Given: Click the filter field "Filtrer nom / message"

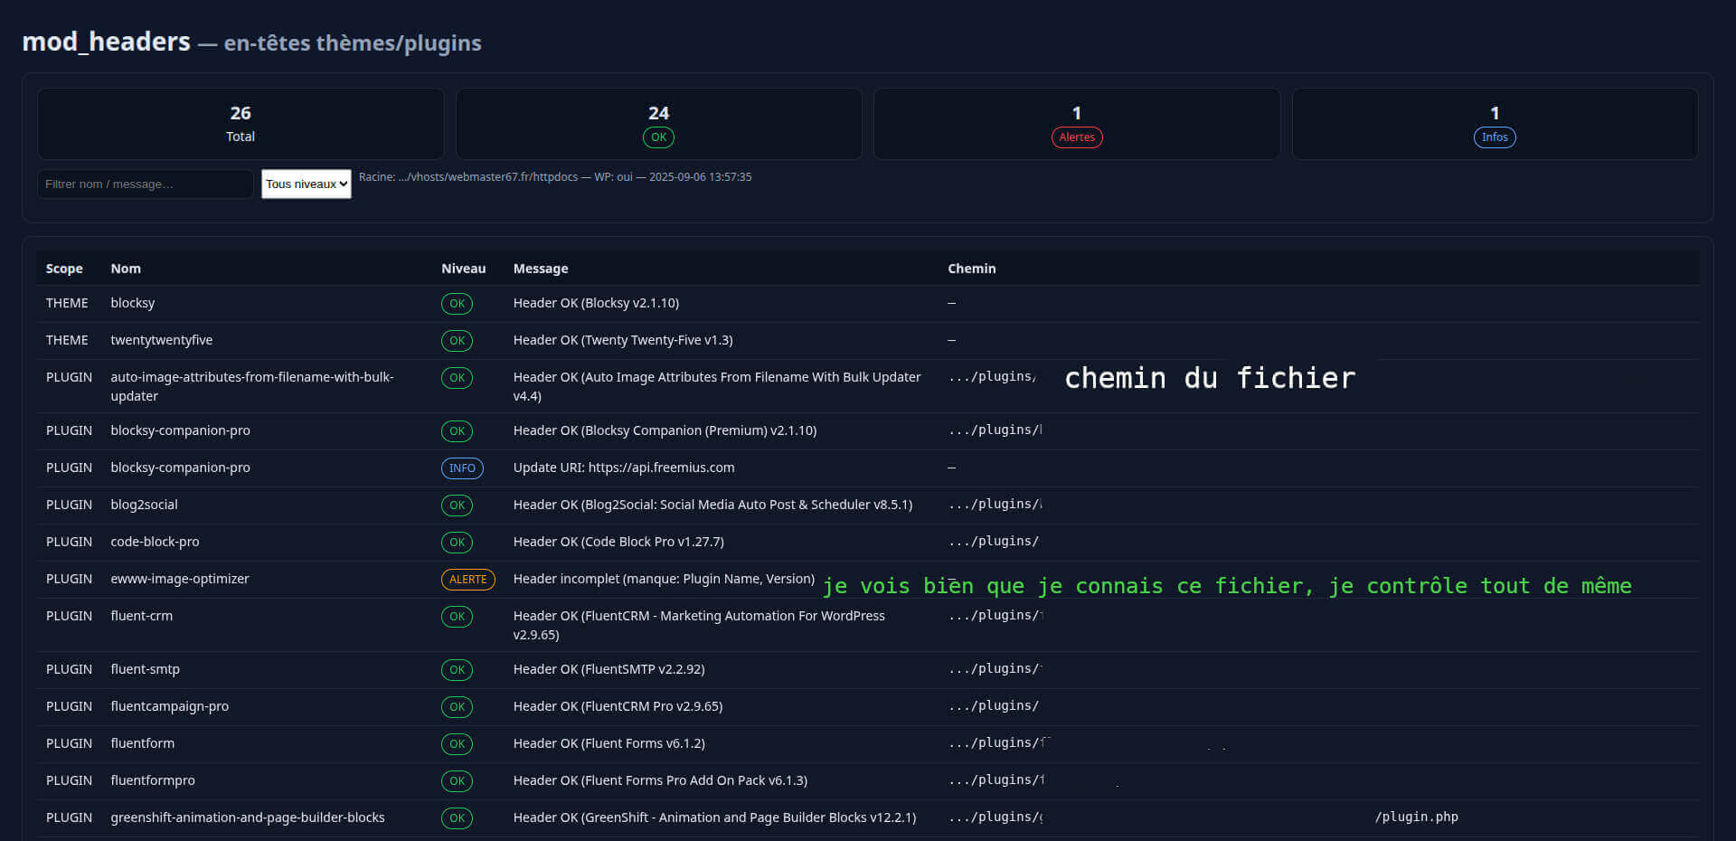Looking at the screenshot, I should pos(145,184).
